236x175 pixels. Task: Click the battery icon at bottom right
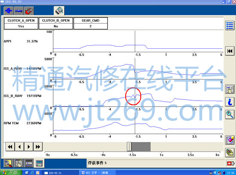pos(230,163)
